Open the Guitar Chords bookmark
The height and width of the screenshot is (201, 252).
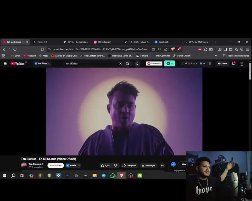click(182, 56)
